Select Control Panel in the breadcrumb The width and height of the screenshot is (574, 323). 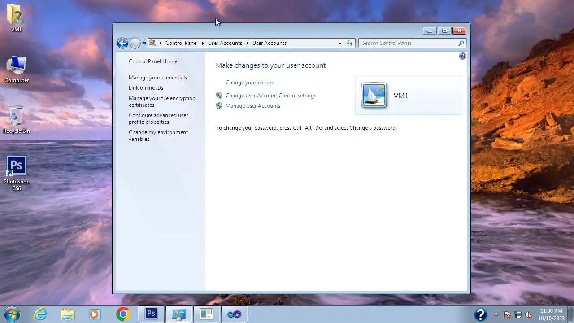[181, 43]
